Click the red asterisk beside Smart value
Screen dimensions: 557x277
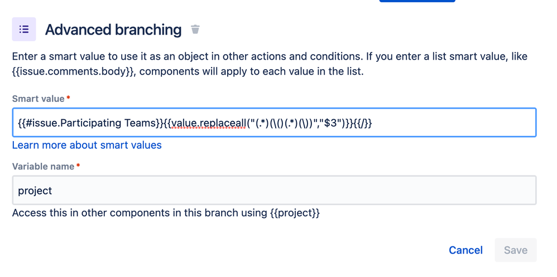pyautogui.click(x=68, y=98)
